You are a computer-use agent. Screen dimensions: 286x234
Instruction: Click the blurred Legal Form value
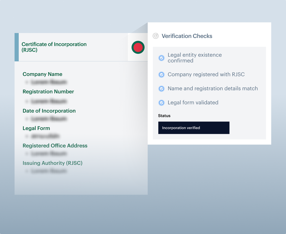pos(45,136)
